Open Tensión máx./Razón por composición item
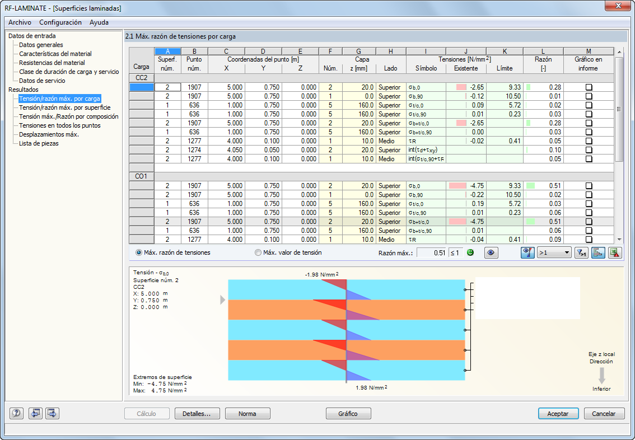Viewport: 635px width, 440px height. point(69,116)
